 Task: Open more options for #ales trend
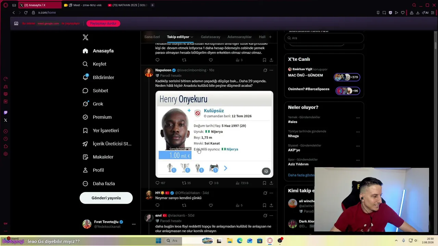pos(358,118)
